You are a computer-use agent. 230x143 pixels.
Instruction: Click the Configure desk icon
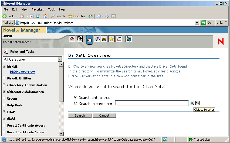[x=104, y=39]
